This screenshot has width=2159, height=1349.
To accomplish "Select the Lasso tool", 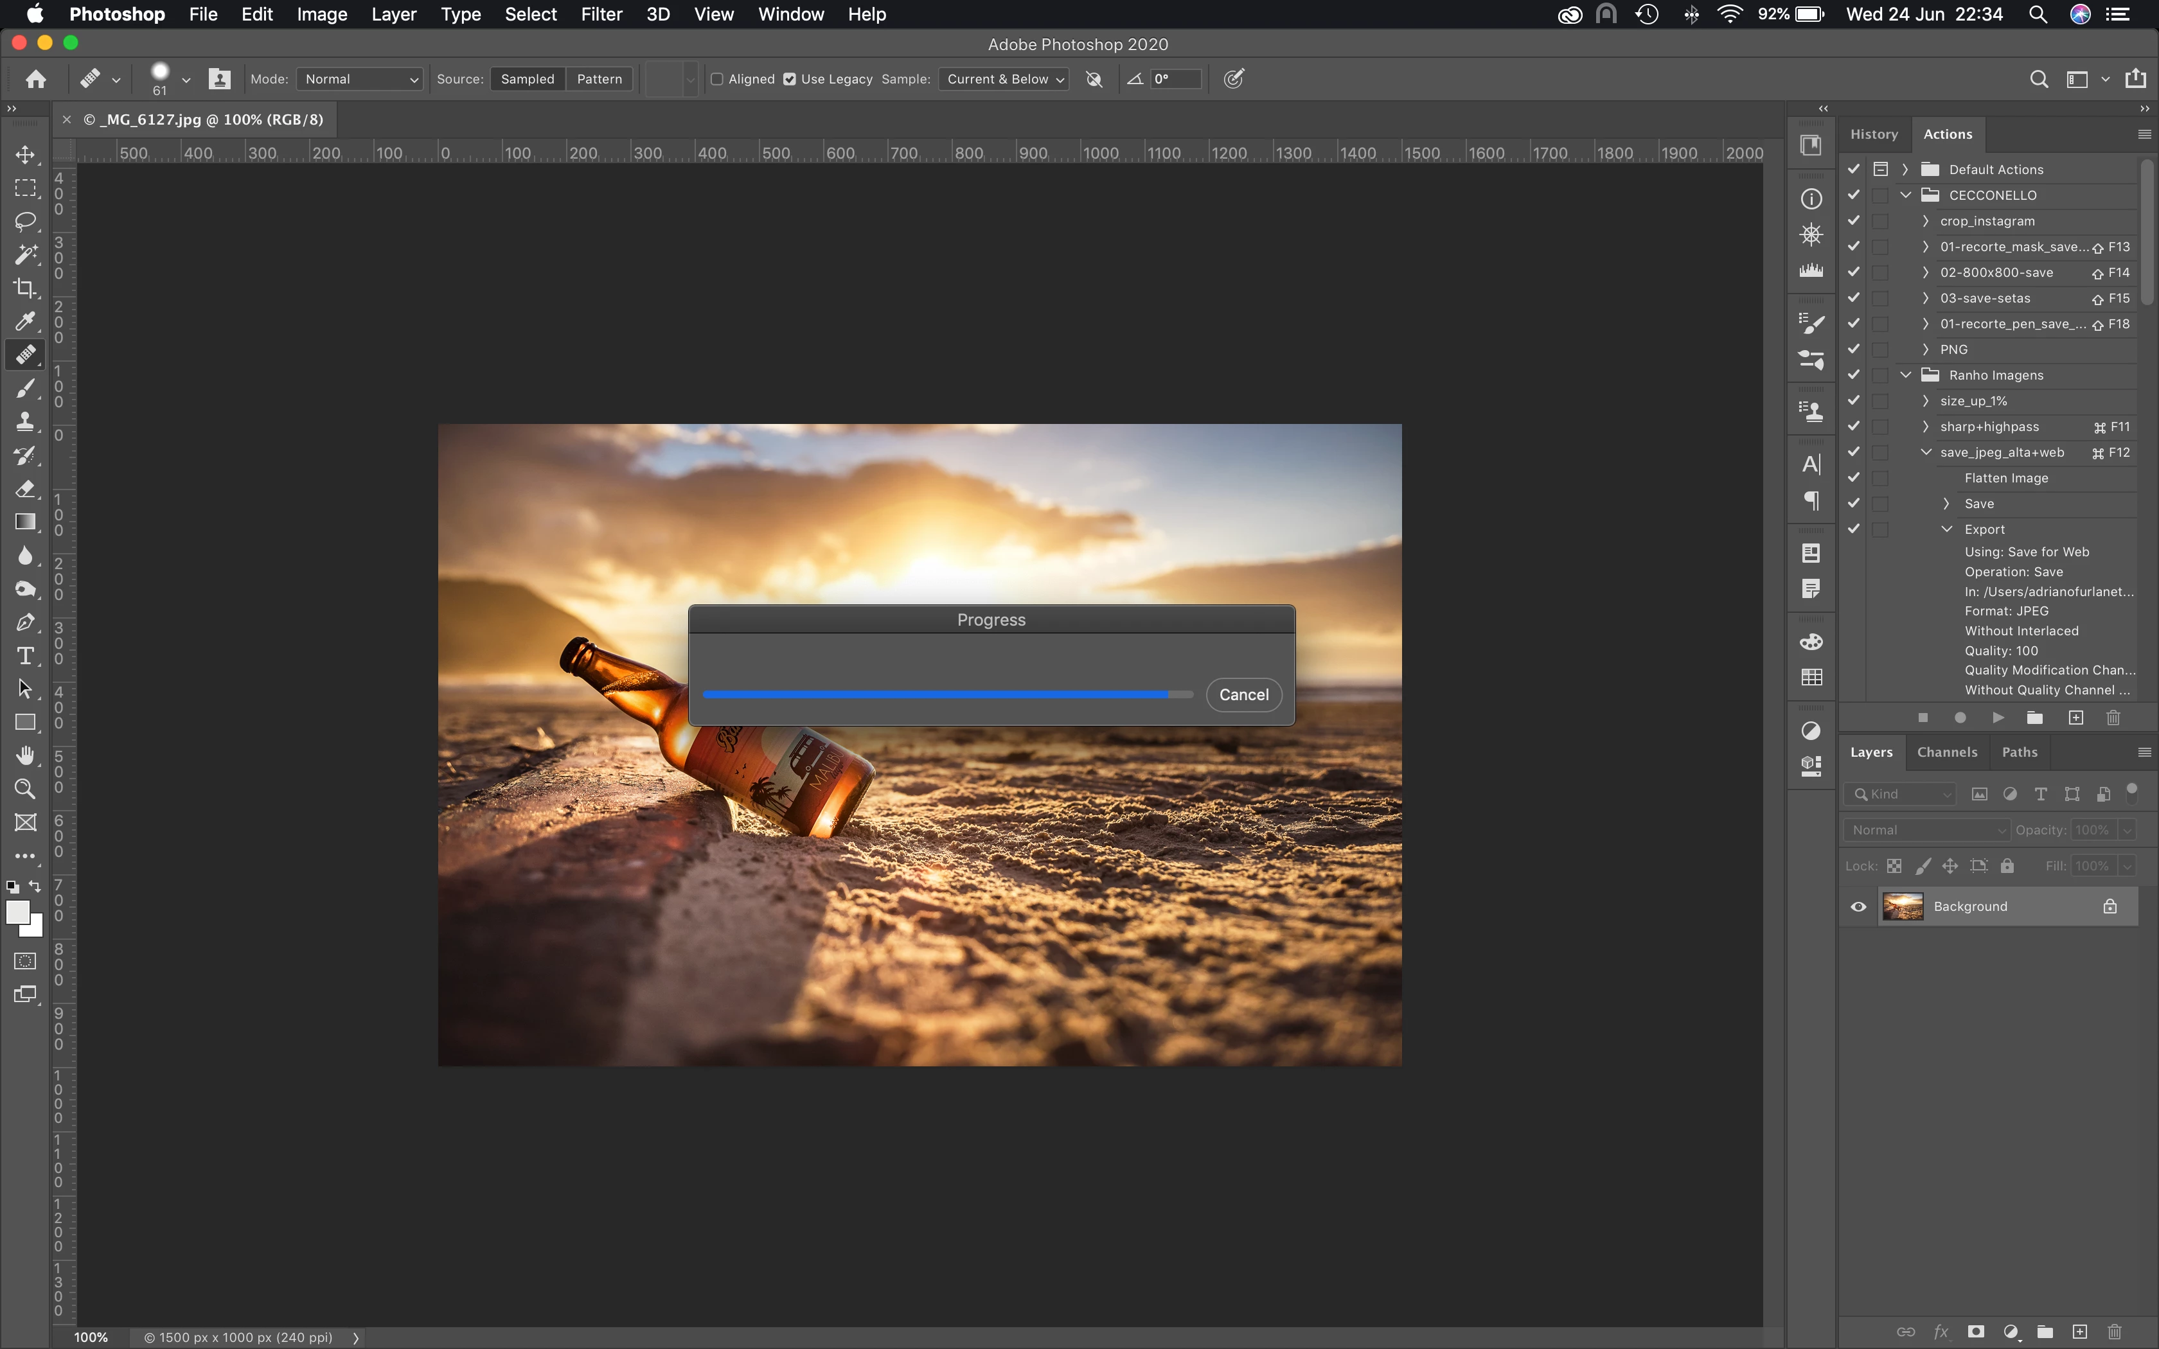I will click(25, 221).
